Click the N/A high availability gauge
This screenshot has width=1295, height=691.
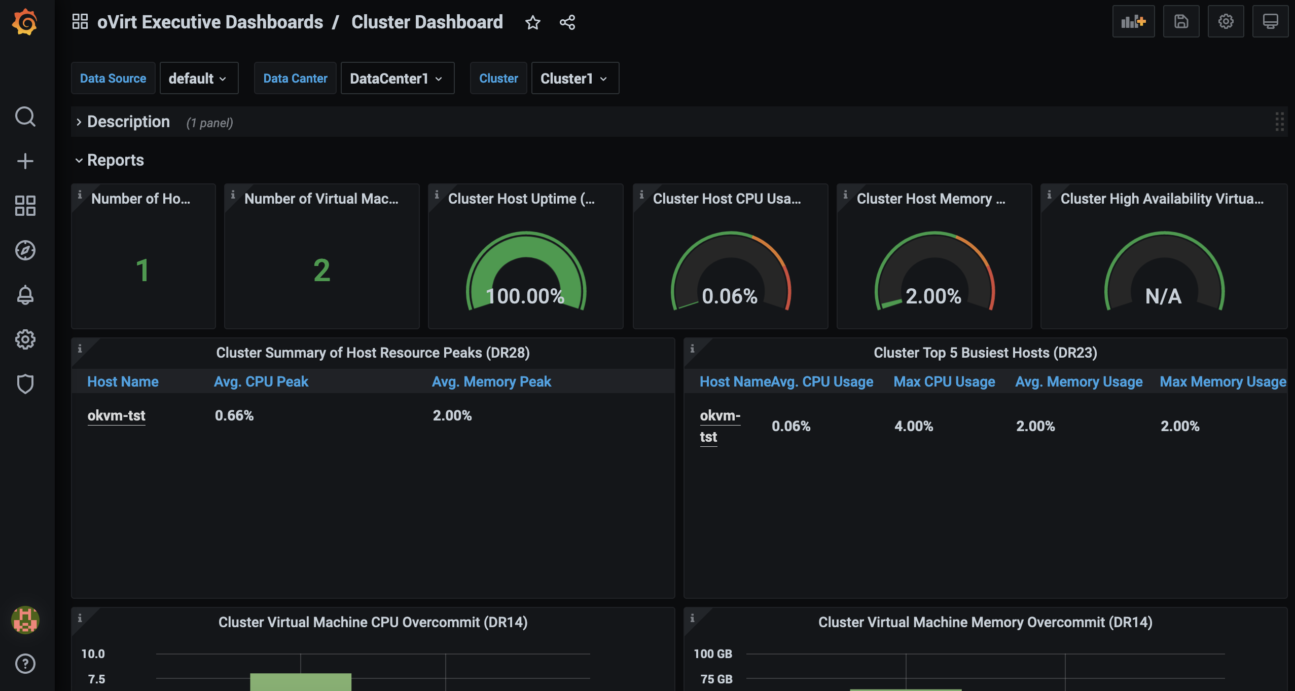point(1164,272)
